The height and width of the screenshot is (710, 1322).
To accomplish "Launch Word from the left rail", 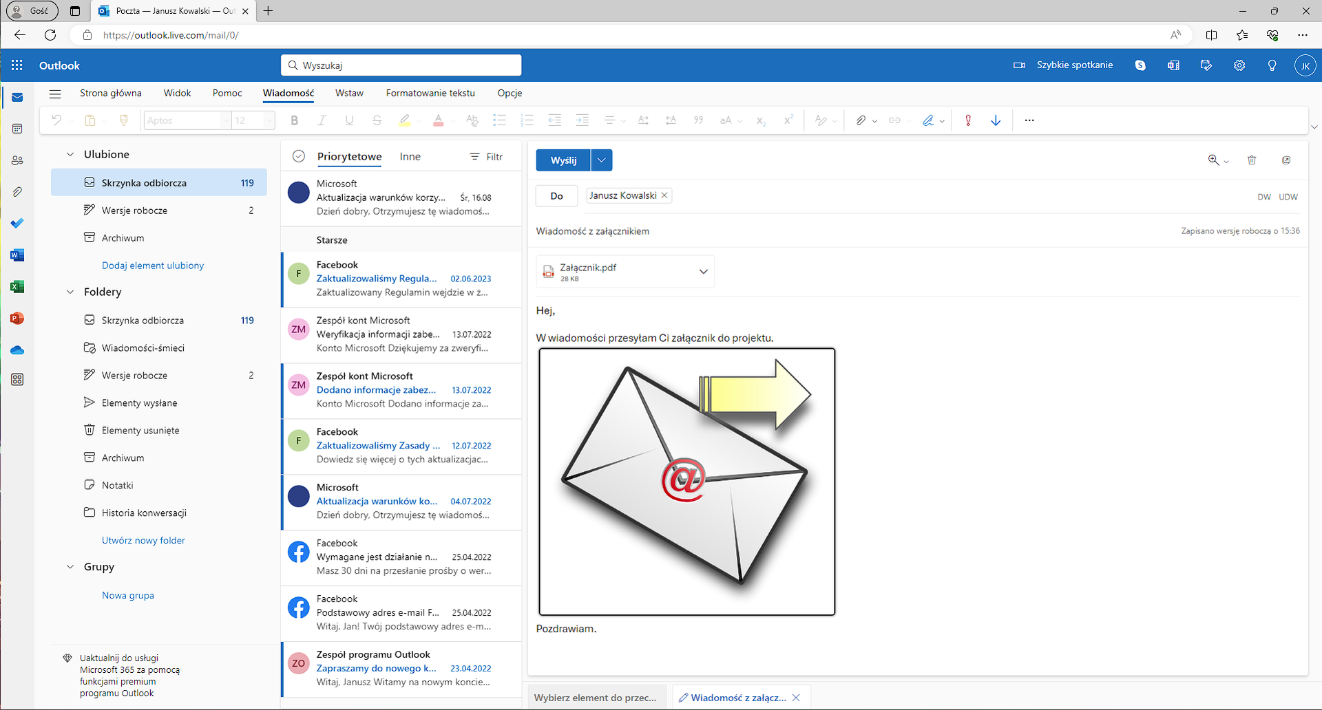I will click(17, 255).
